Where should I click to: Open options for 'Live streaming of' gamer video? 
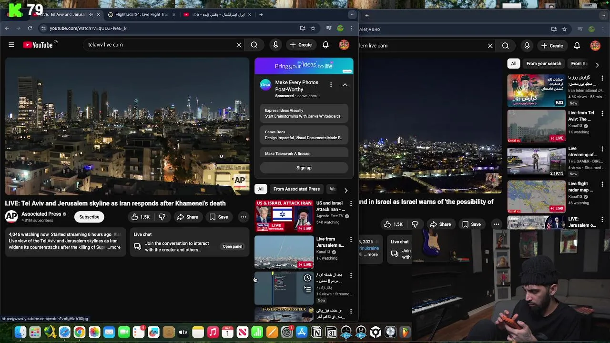(602, 149)
